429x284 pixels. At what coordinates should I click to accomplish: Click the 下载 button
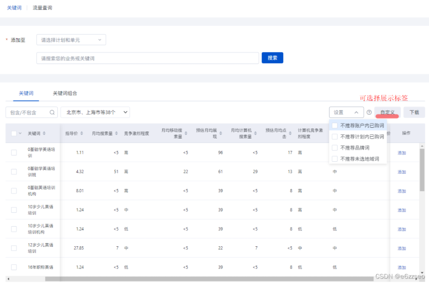(x=414, y=112)
